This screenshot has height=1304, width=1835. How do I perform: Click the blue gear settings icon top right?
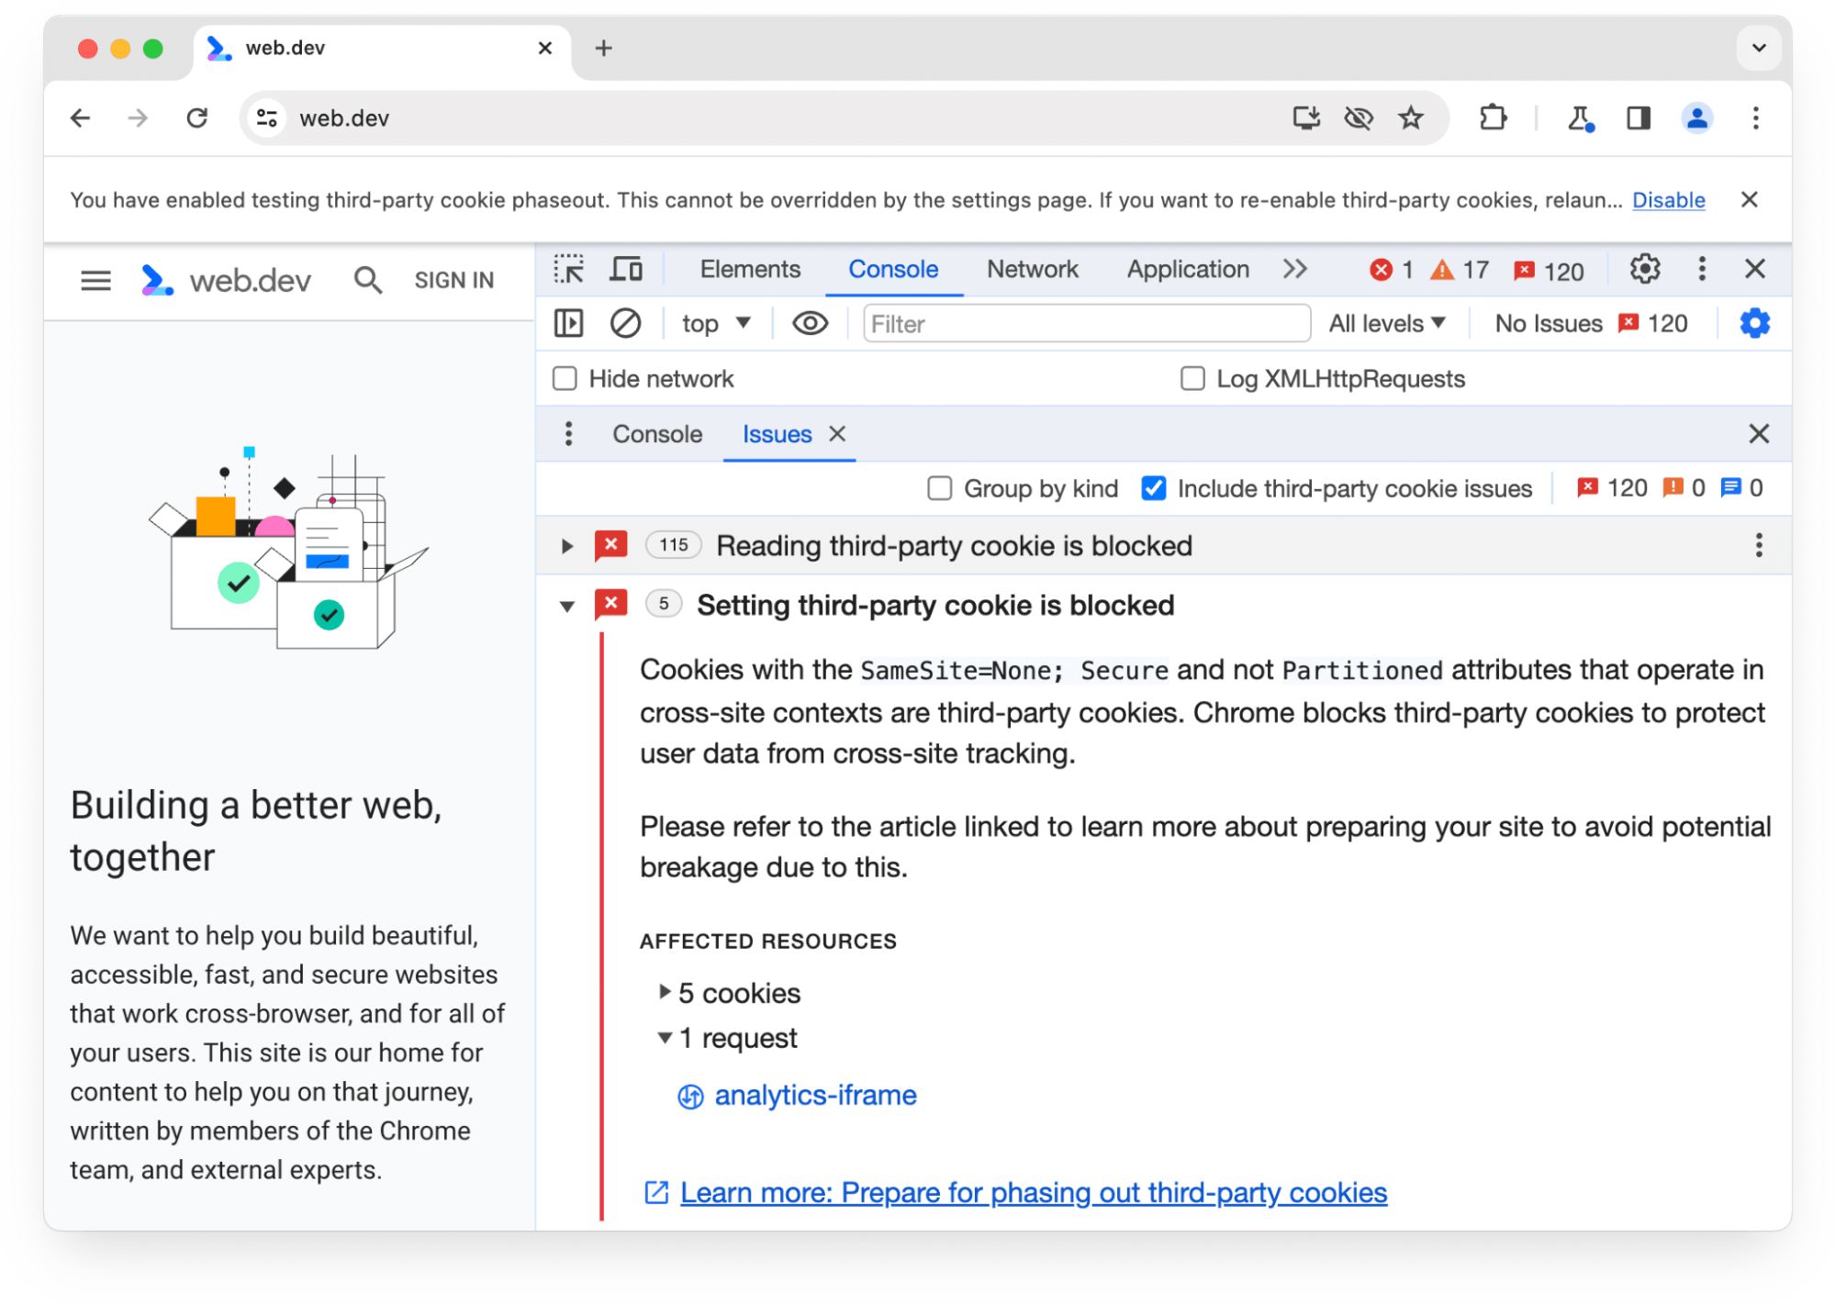coord(1756,323)
